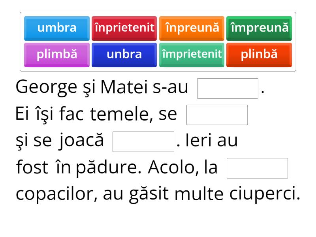Tap the word "plimbă" in the word bank
316x237 pixels.
[x=57, y=55]
